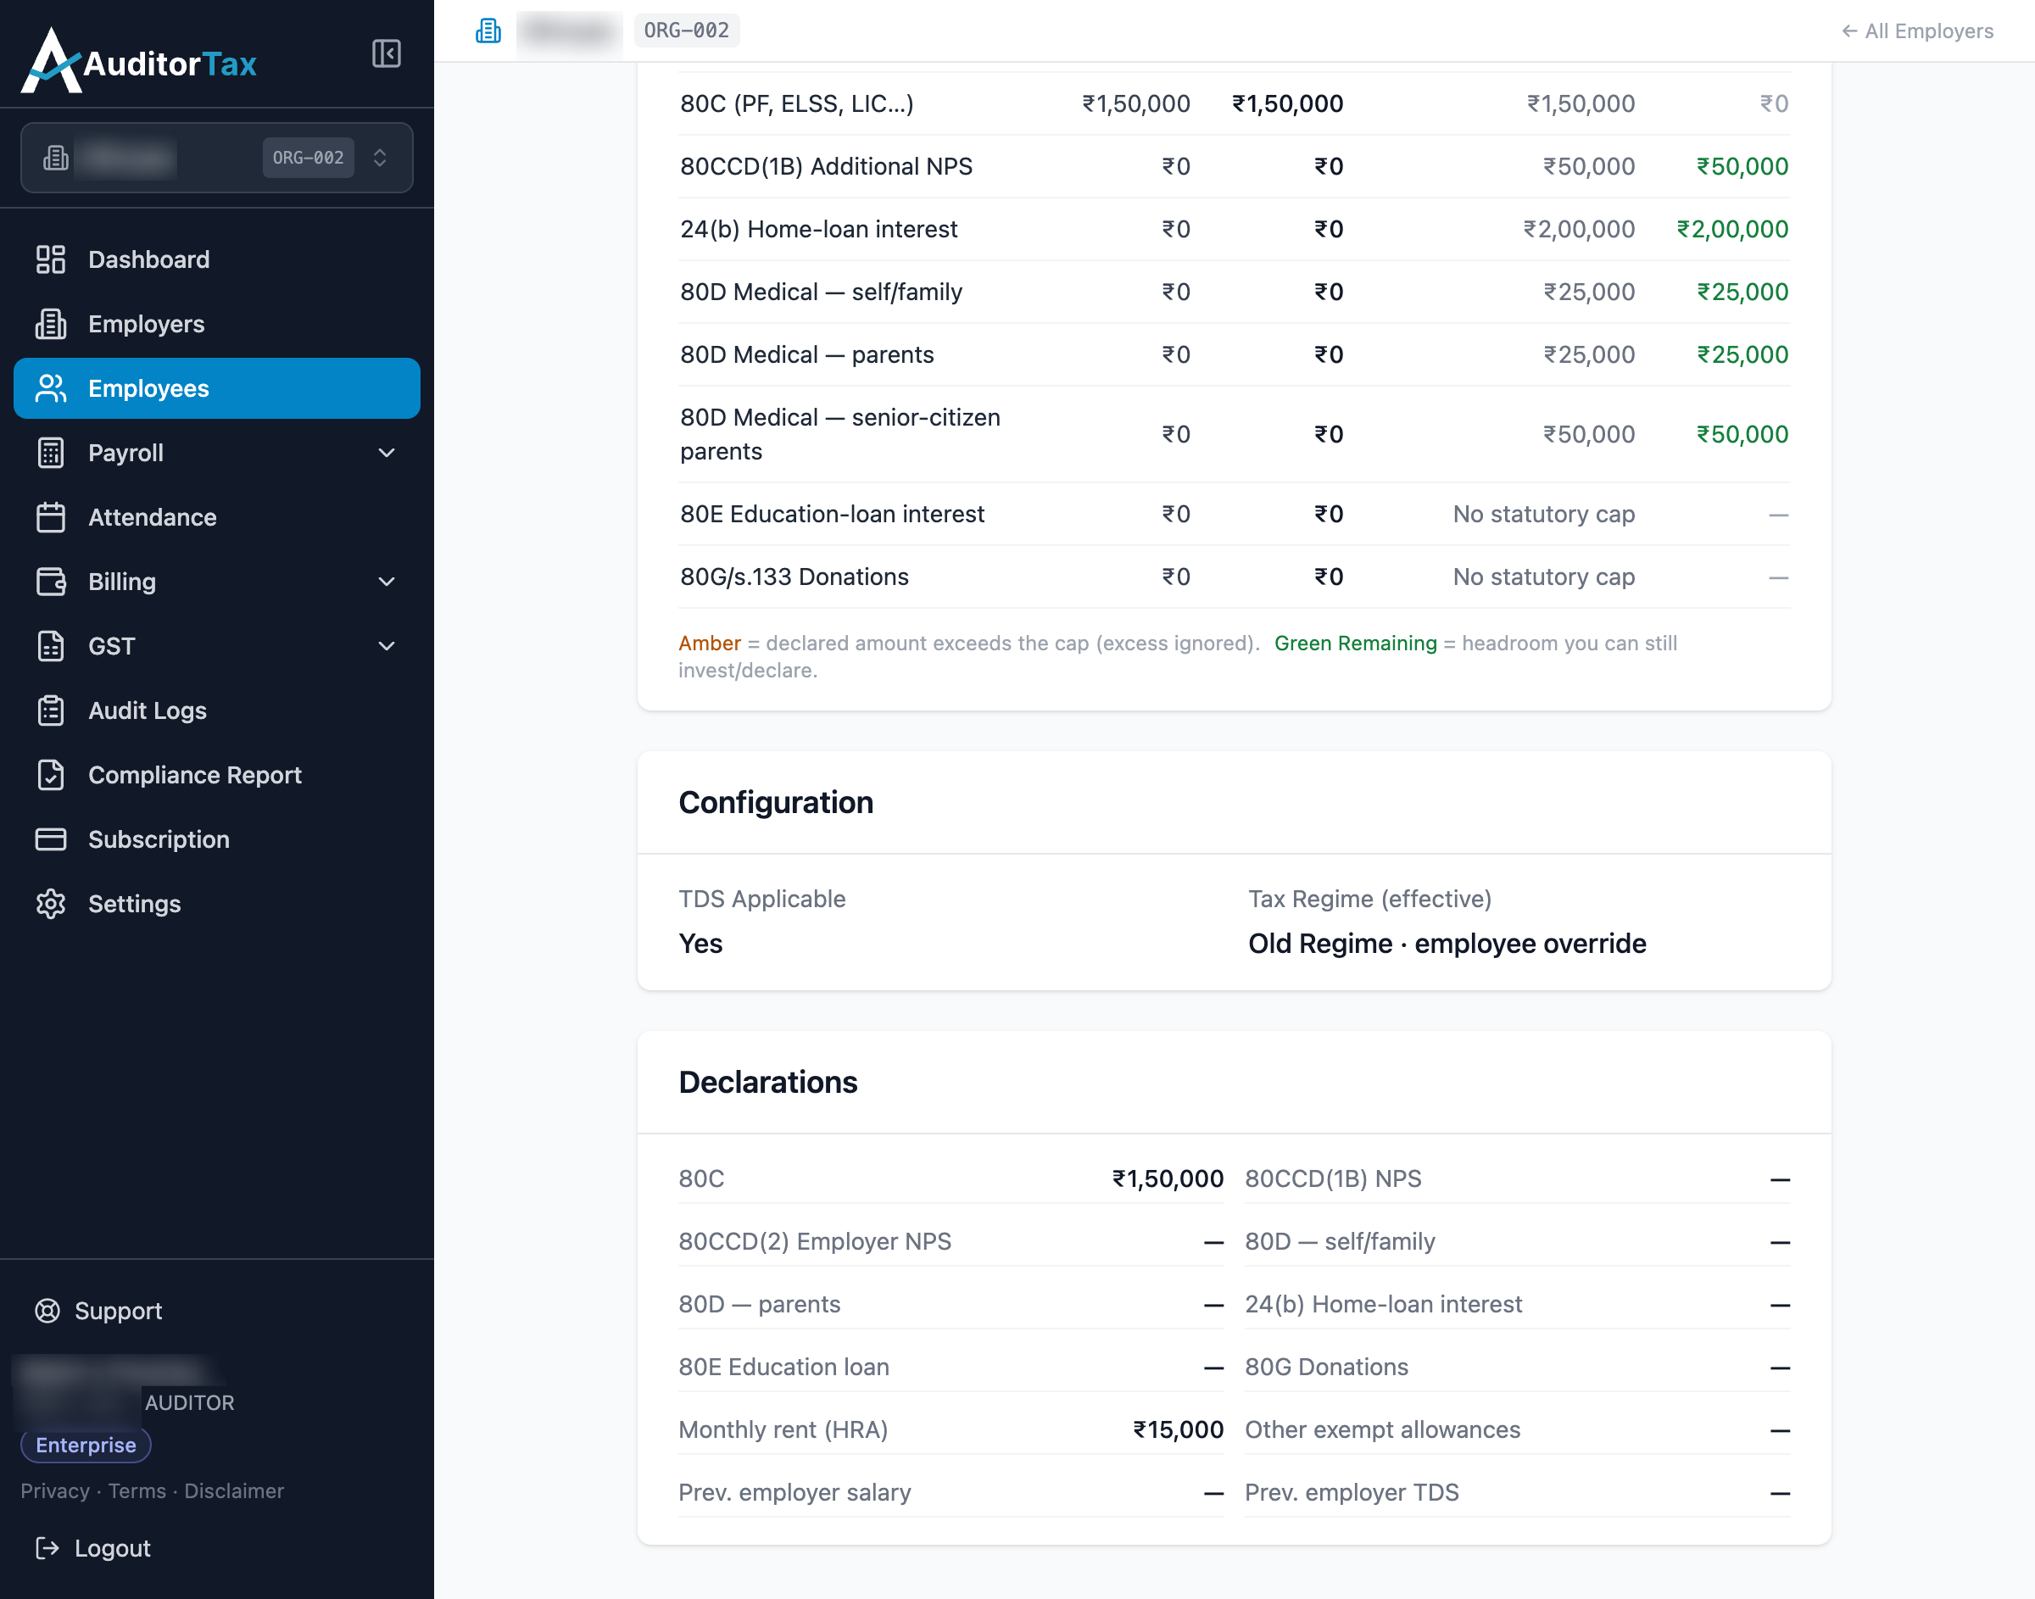Open the Privacy link
Image resolution: width=2035 pixels, height=1599 pixels.
(x=55, y=1491)
